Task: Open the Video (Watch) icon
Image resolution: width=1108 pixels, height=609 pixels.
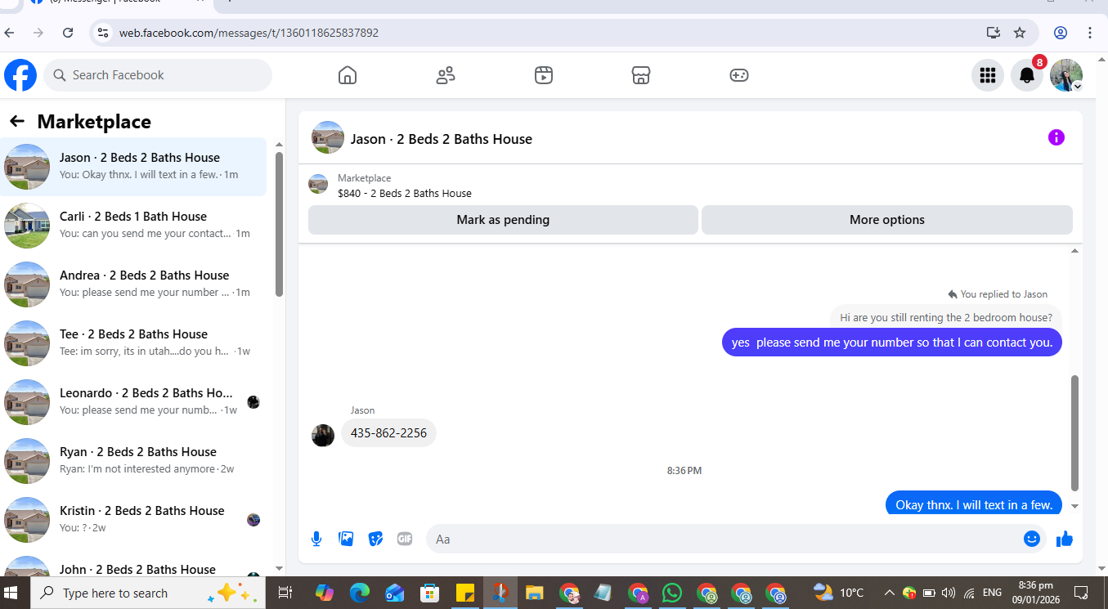Action: click(544, 75)
